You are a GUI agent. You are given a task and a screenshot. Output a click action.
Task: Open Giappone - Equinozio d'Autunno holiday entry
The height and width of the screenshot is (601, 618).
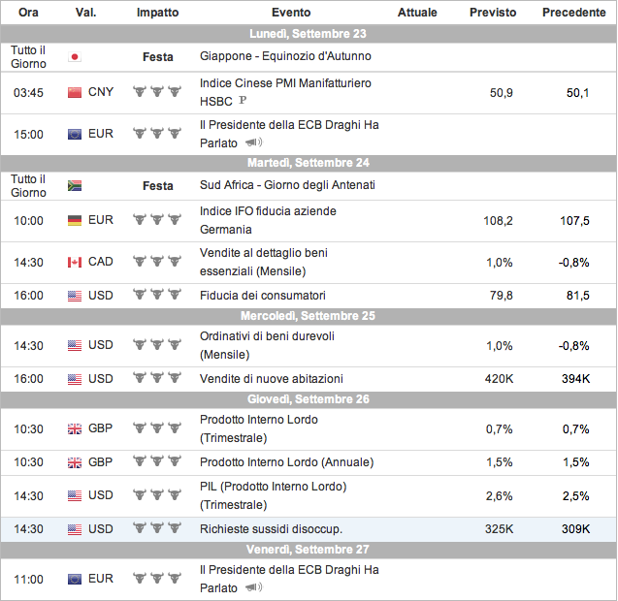(285, 57)
